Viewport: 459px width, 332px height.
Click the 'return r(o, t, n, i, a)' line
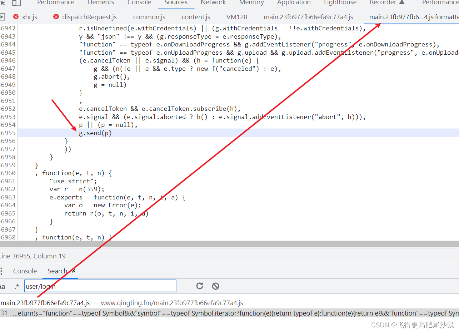tap(106, 213)
